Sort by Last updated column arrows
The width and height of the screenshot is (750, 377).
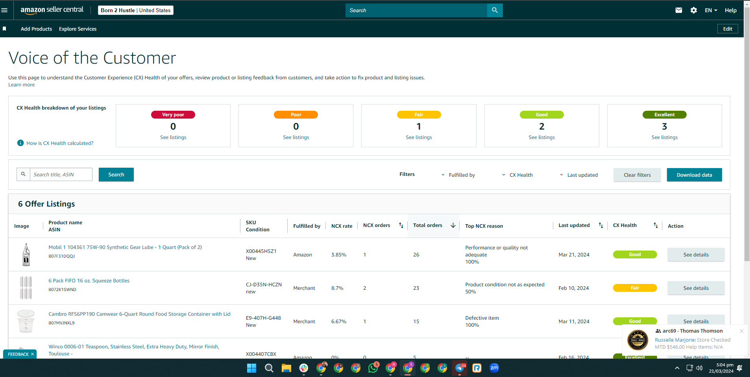601,225
